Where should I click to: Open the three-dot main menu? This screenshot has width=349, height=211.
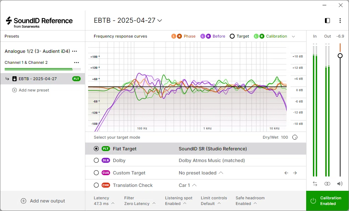pyautogui.click(x=340, y=21)
